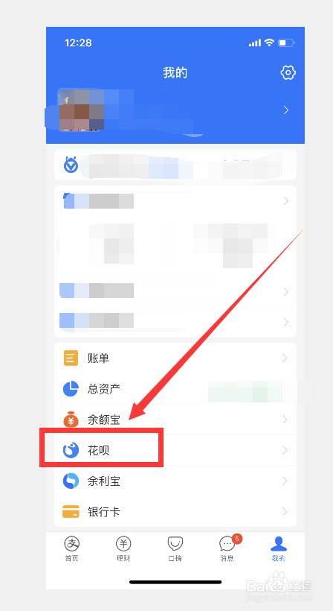
Task: Open 花呗 row chevron arrow
Action: point(285,451)
